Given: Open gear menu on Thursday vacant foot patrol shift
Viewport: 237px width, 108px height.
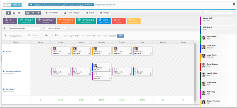Looking at the screenshot, I should [x=130, y=74].
